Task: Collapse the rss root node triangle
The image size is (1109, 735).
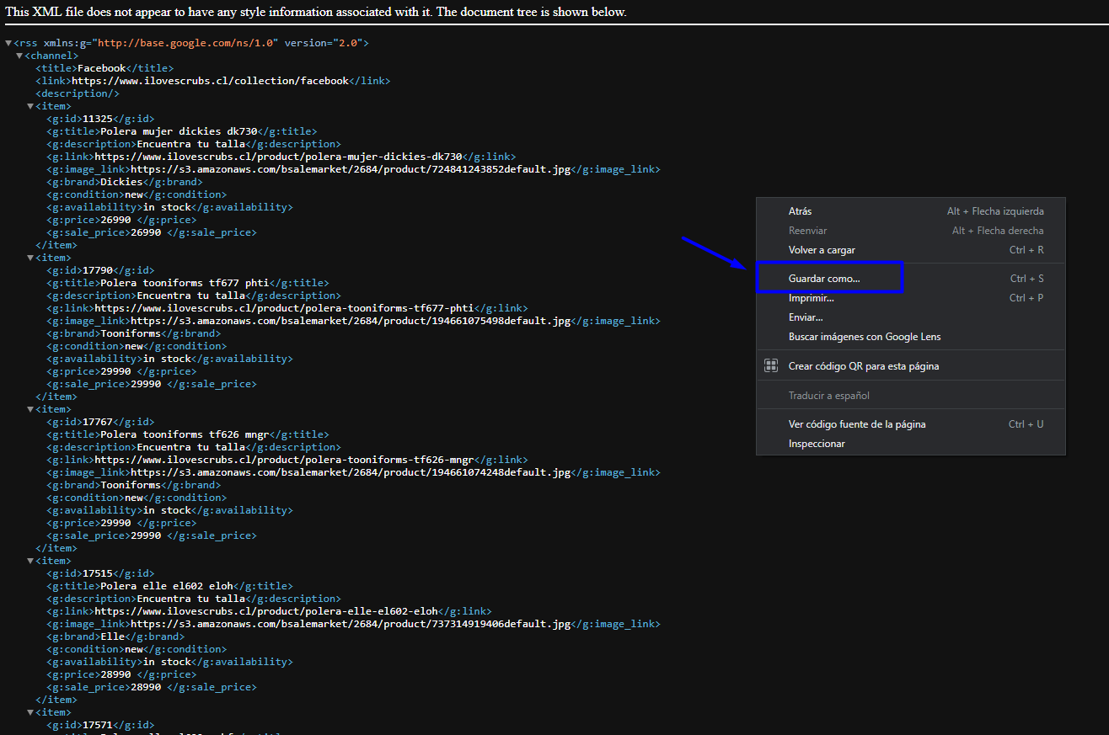Action: (8, 43)
